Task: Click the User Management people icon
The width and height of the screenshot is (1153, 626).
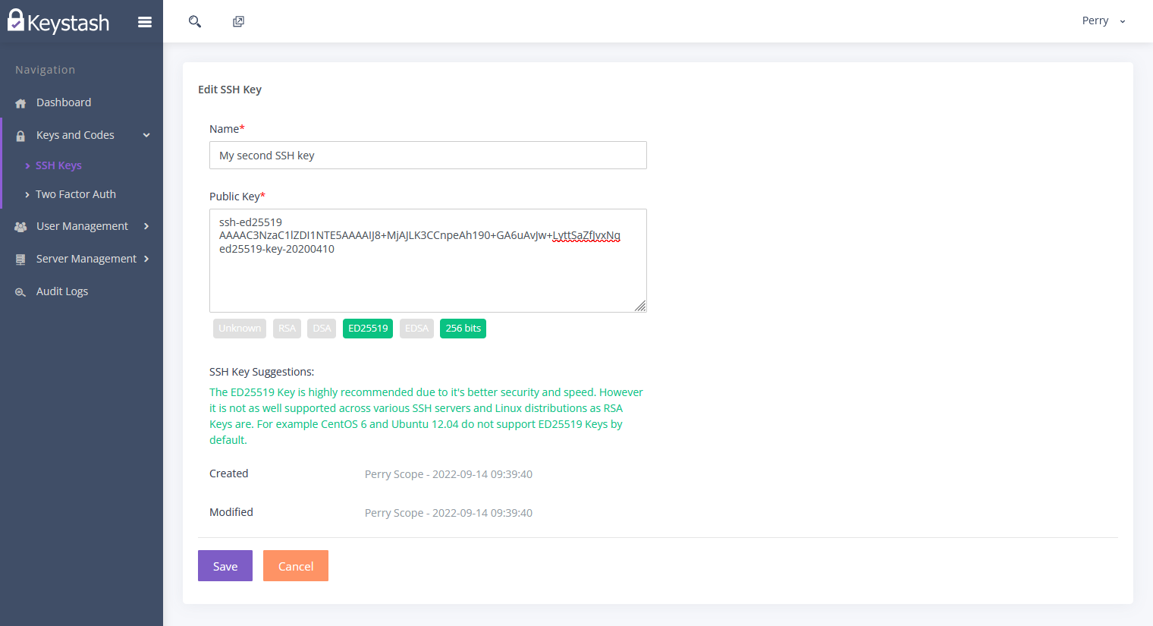Action: (x=20, y=227)
